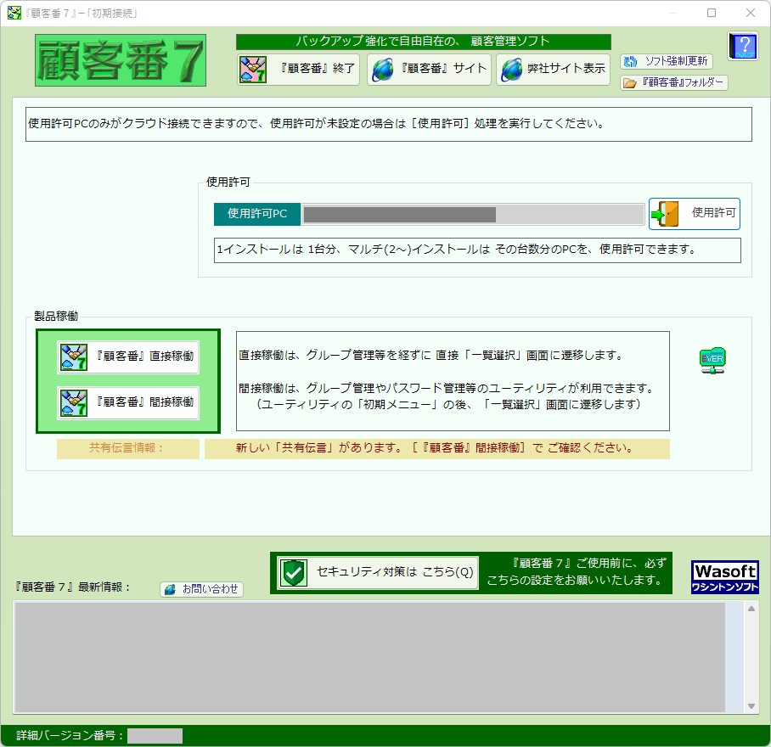Click the scrollbar up arrow in news panel
Image resolution: width=771 pixels, height=747 pixels.
[751, 609]
